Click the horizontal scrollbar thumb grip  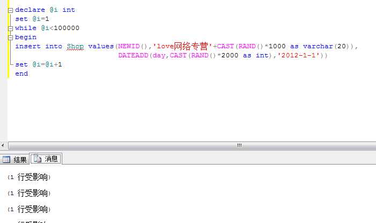[x=240, y=145]
